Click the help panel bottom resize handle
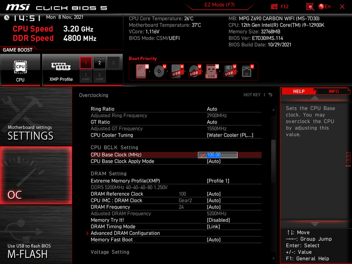The width and height of the screenshot is (352, 264). (315, 224)
